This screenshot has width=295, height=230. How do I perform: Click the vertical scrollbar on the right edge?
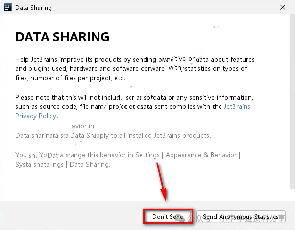[292, 101]
